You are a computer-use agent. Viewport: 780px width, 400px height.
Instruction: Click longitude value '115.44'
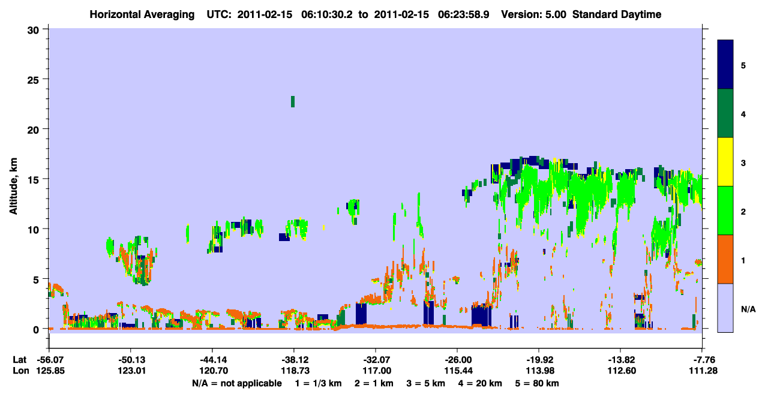click(457, 371)
